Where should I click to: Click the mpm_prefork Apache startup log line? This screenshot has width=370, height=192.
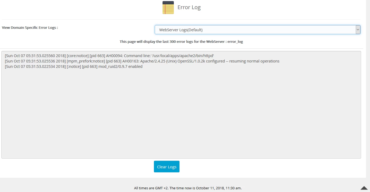[142, 61]
